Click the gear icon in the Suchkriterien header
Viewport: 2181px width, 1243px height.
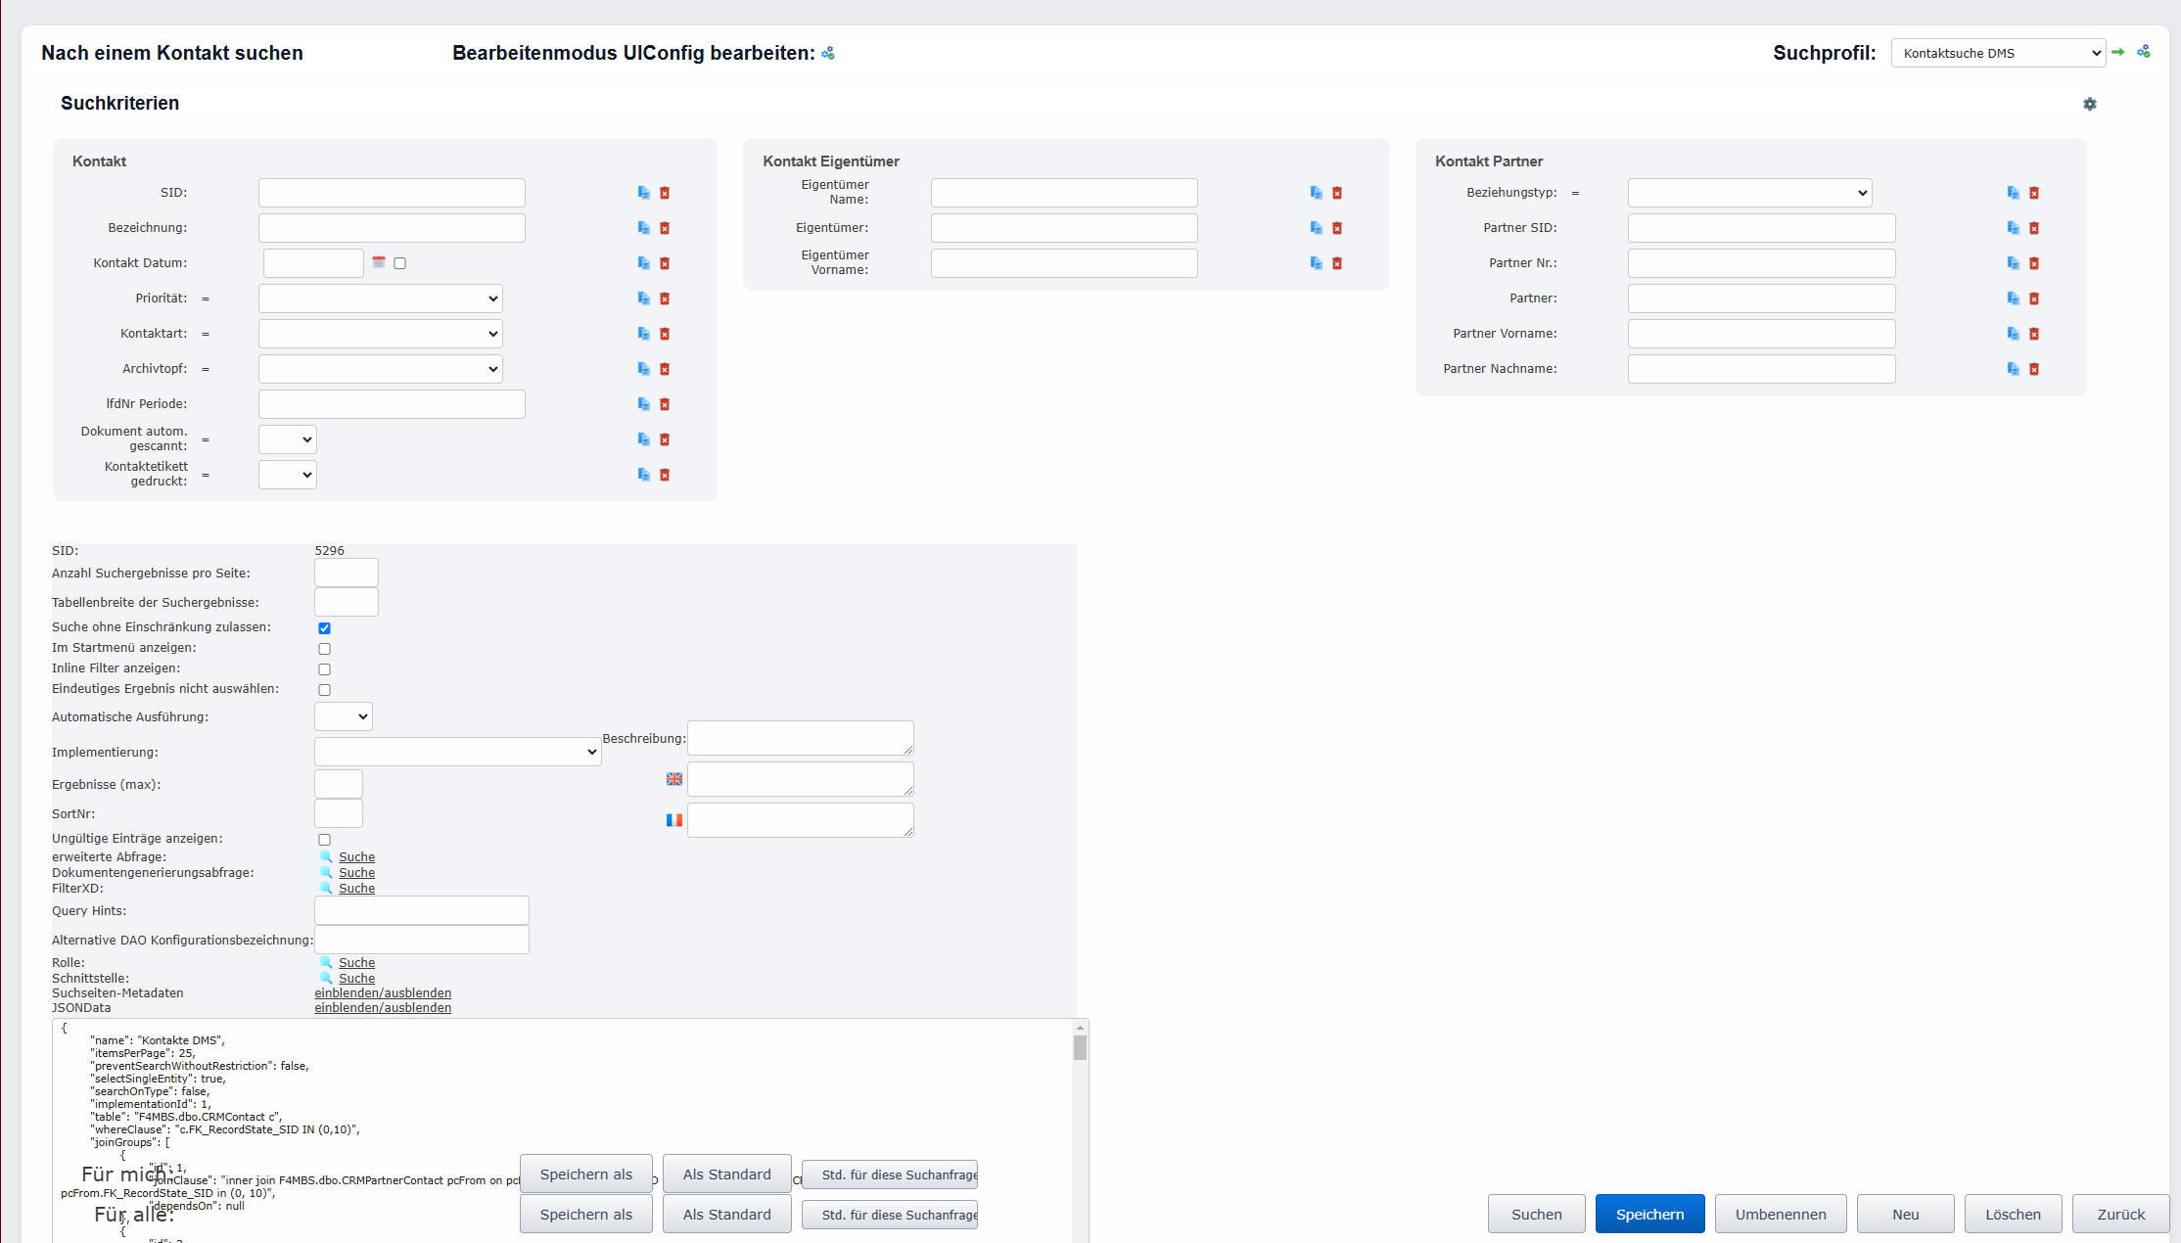pos(2090,104)
